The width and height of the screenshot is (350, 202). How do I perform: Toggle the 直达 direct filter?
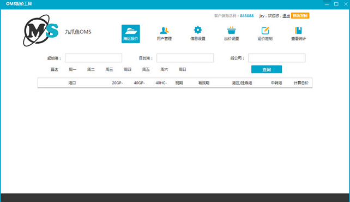[54, 69]
